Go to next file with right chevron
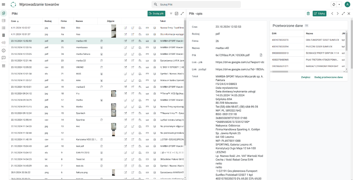This screenshot has height=180, width=353. [x=337, y=13]
